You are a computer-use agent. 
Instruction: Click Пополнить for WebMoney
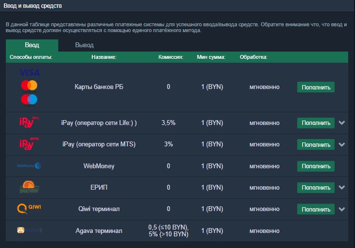[316, 166]
